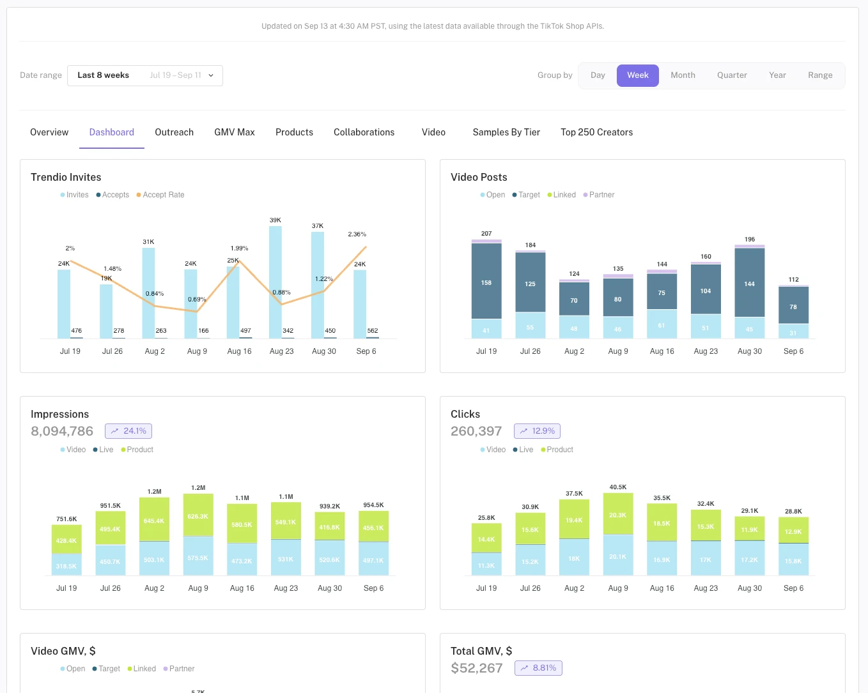
Task: Click the Video Posts chart title
Action: (x=479, y=178)
